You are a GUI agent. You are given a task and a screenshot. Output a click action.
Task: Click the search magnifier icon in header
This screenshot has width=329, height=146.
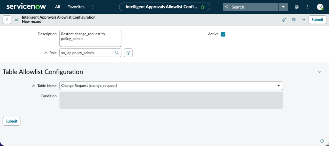pyautogui.click(x=227, y=7)
